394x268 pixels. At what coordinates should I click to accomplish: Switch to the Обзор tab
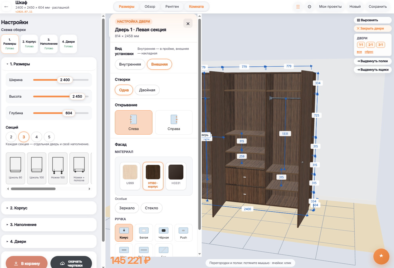pos(150,7)
